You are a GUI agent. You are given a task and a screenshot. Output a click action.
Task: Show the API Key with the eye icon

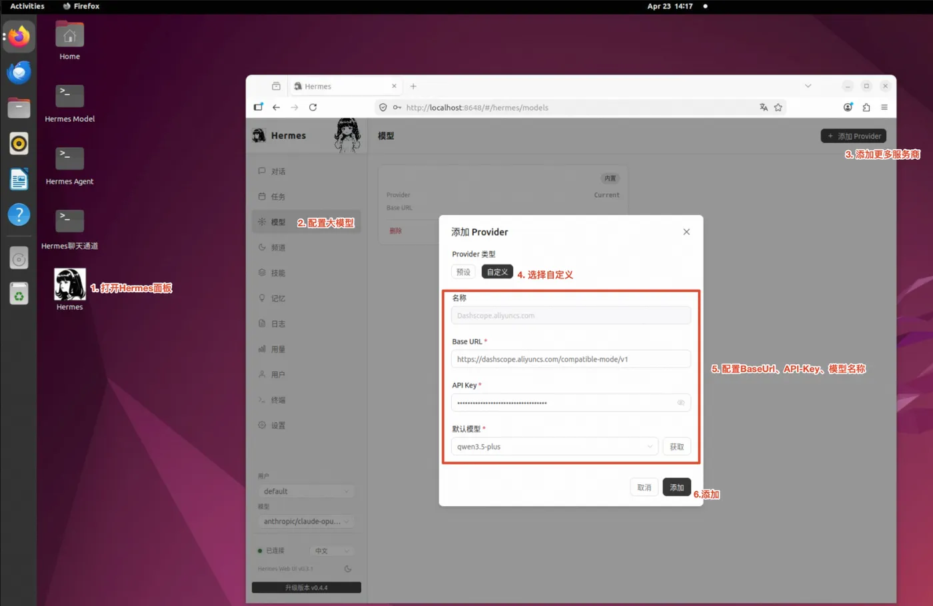pos(680,403)
